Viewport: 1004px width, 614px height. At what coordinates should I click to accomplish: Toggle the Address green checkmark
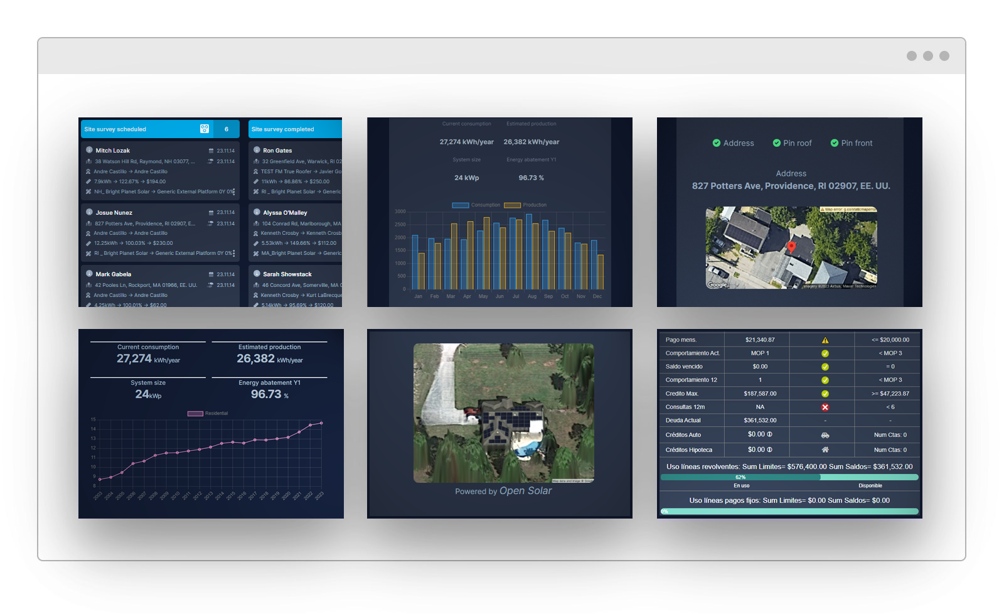coord(716,143)
